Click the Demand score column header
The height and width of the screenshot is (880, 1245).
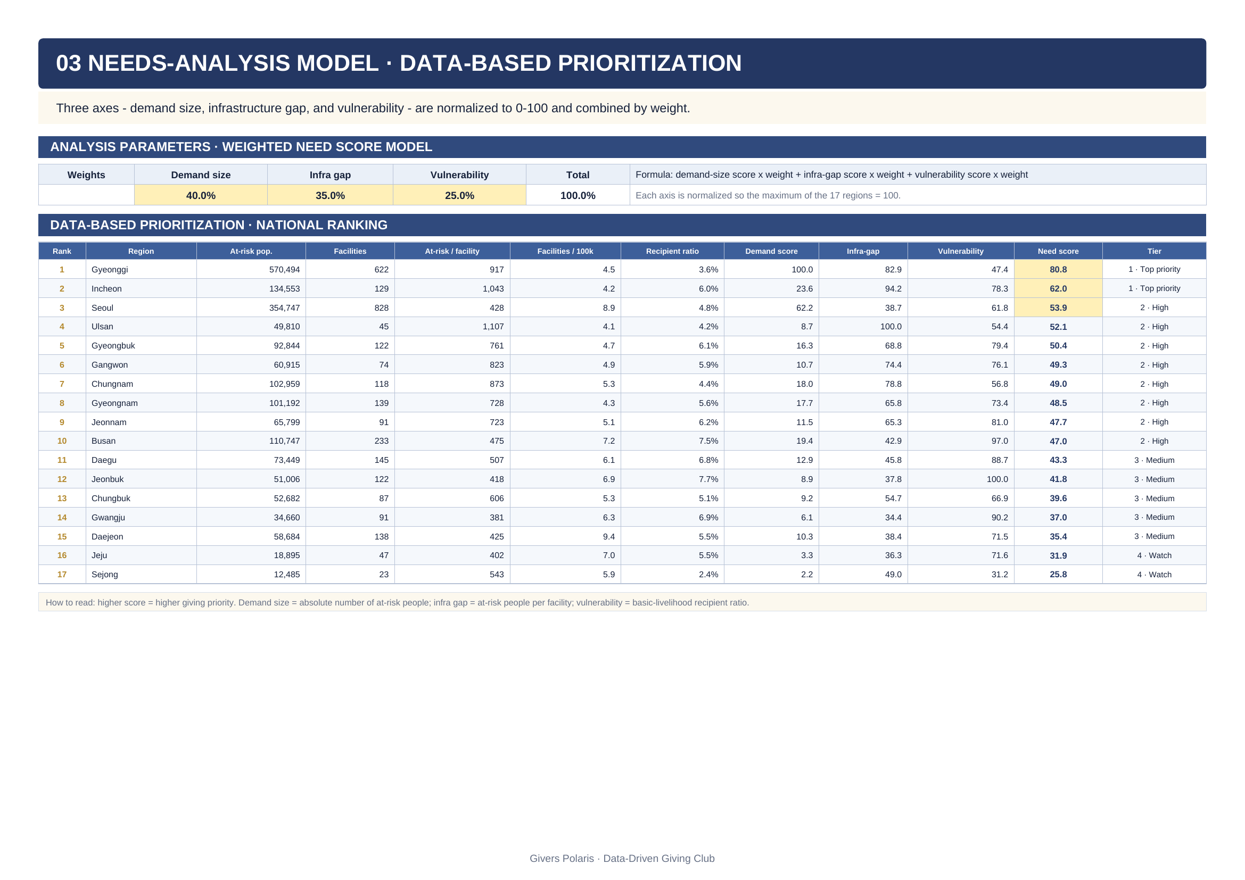(x=771, y=251)
